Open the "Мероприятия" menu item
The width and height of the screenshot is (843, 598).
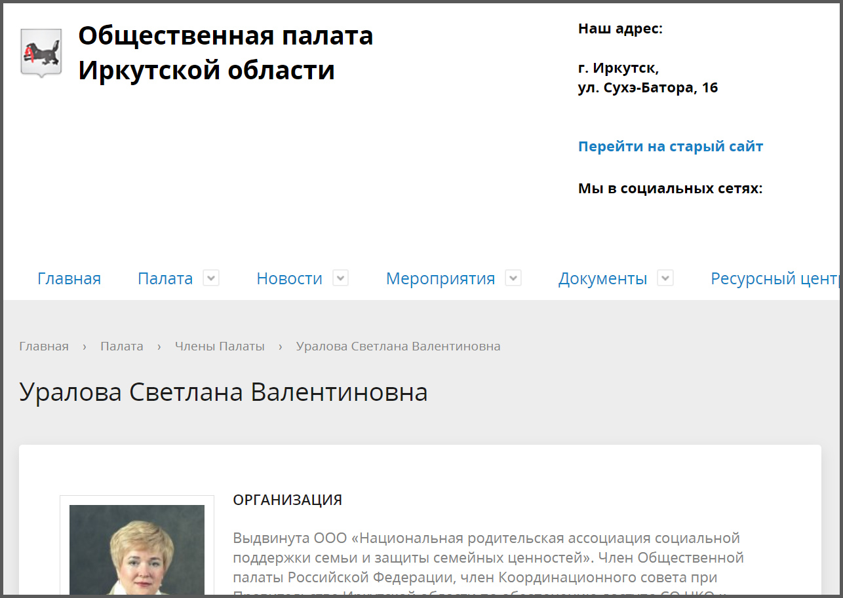pos(440,278)
